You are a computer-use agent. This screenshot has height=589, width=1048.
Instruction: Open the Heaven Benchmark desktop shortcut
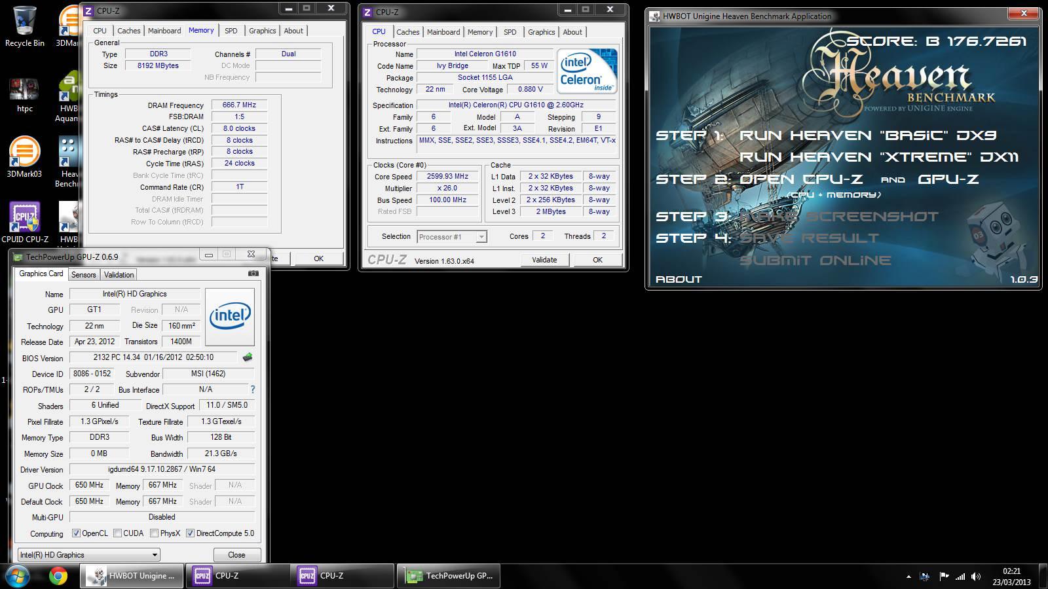click(67, 160)
